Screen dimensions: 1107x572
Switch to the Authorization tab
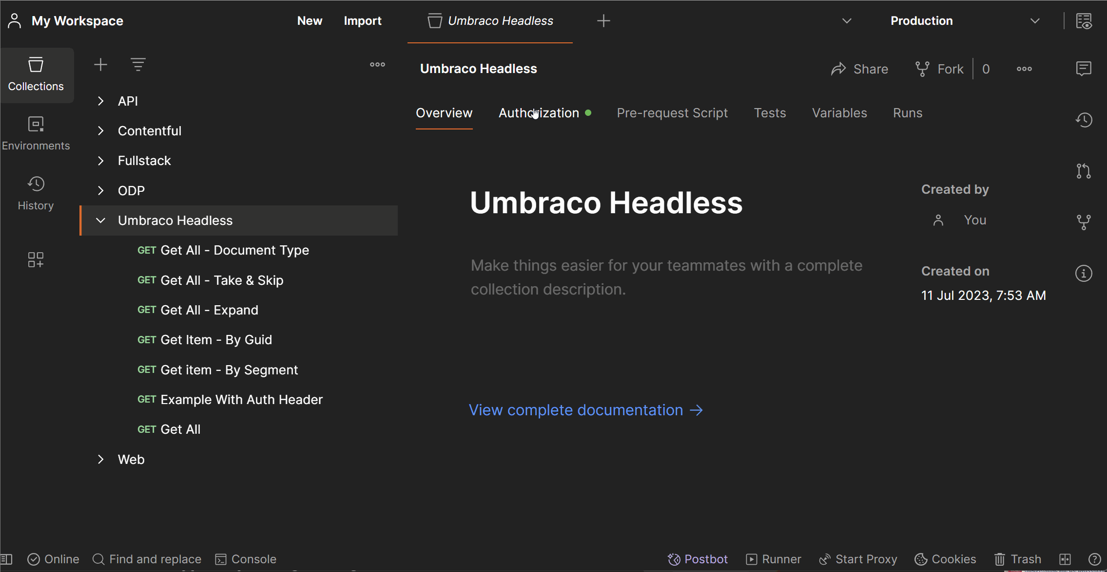544,113
